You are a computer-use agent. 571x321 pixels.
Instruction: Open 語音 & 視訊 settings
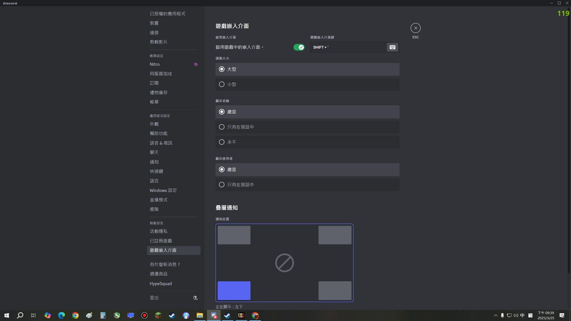pos(173,143)
